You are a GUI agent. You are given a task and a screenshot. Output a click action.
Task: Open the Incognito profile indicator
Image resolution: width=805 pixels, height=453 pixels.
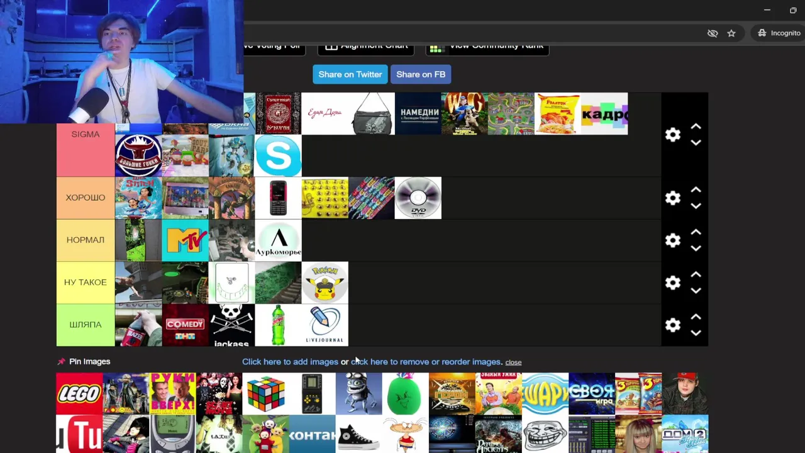point(779,33)
